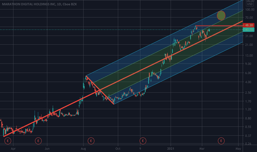Click the 0.26 price axis label

(x=248, y=144)
